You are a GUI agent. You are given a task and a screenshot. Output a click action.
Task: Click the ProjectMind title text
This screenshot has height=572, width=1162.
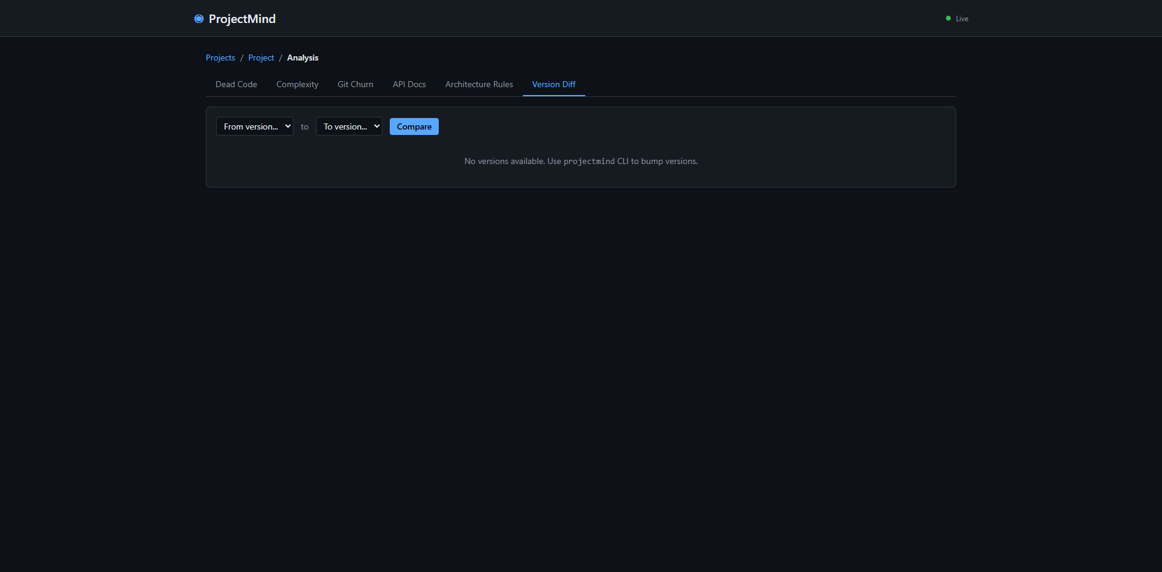click(x=242, y=19)
